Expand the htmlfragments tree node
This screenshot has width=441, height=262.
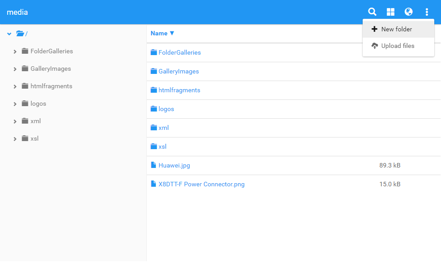15,86
